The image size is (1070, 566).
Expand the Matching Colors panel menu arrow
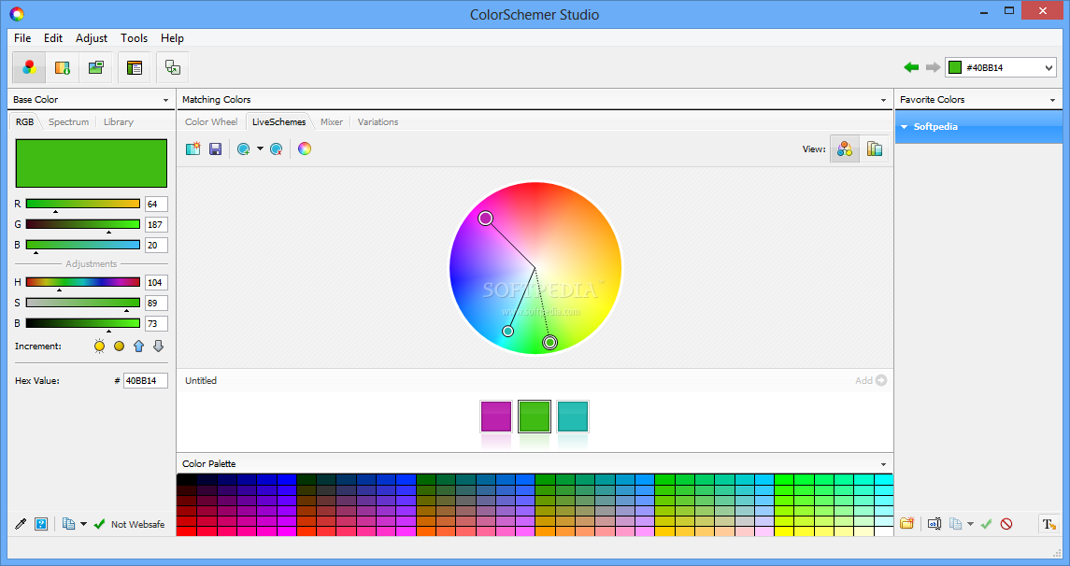coord(883,100)
